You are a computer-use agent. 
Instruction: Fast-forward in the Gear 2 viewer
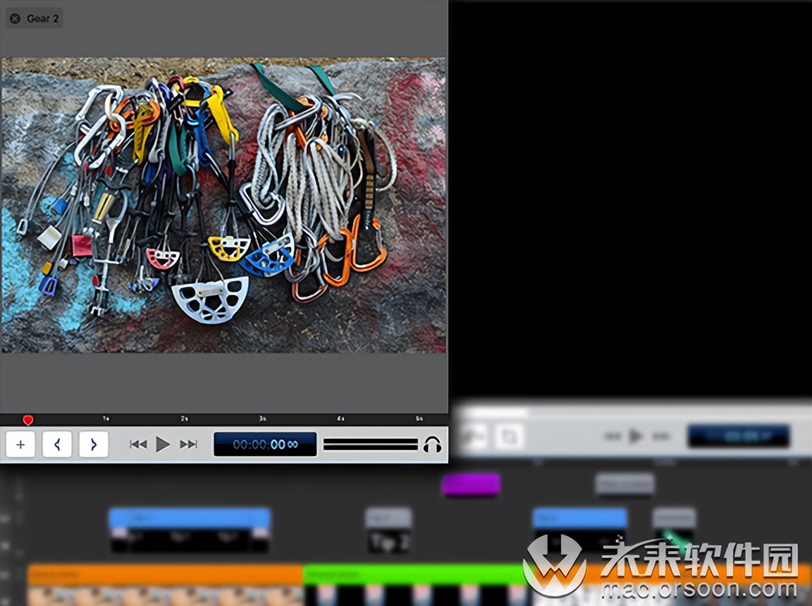click(x=188, y=445)
